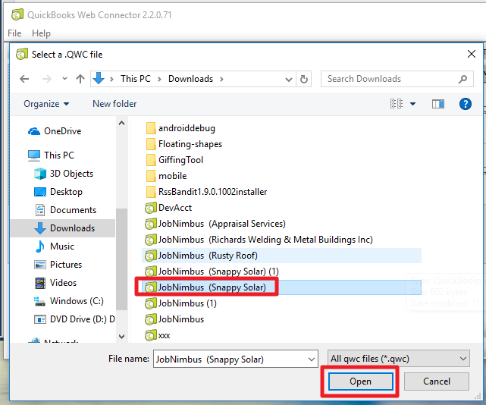This screenshot has height=405, width=486.
Task: Open the 'All qwc files (*.qwc)' filter dropdown
Action: point(399,359)
